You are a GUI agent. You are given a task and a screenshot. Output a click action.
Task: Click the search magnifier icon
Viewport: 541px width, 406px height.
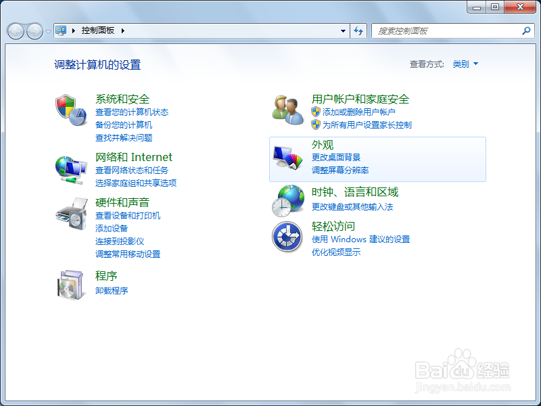tap(526, 30)
